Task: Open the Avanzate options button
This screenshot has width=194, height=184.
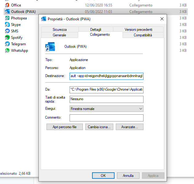Action: pyautogui.click(x=130, y=127)
